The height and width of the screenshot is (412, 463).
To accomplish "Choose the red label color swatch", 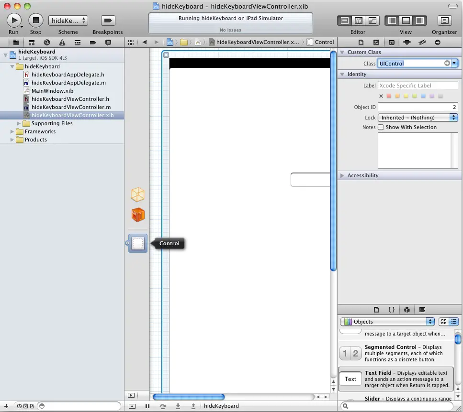I will click(389, 96).
